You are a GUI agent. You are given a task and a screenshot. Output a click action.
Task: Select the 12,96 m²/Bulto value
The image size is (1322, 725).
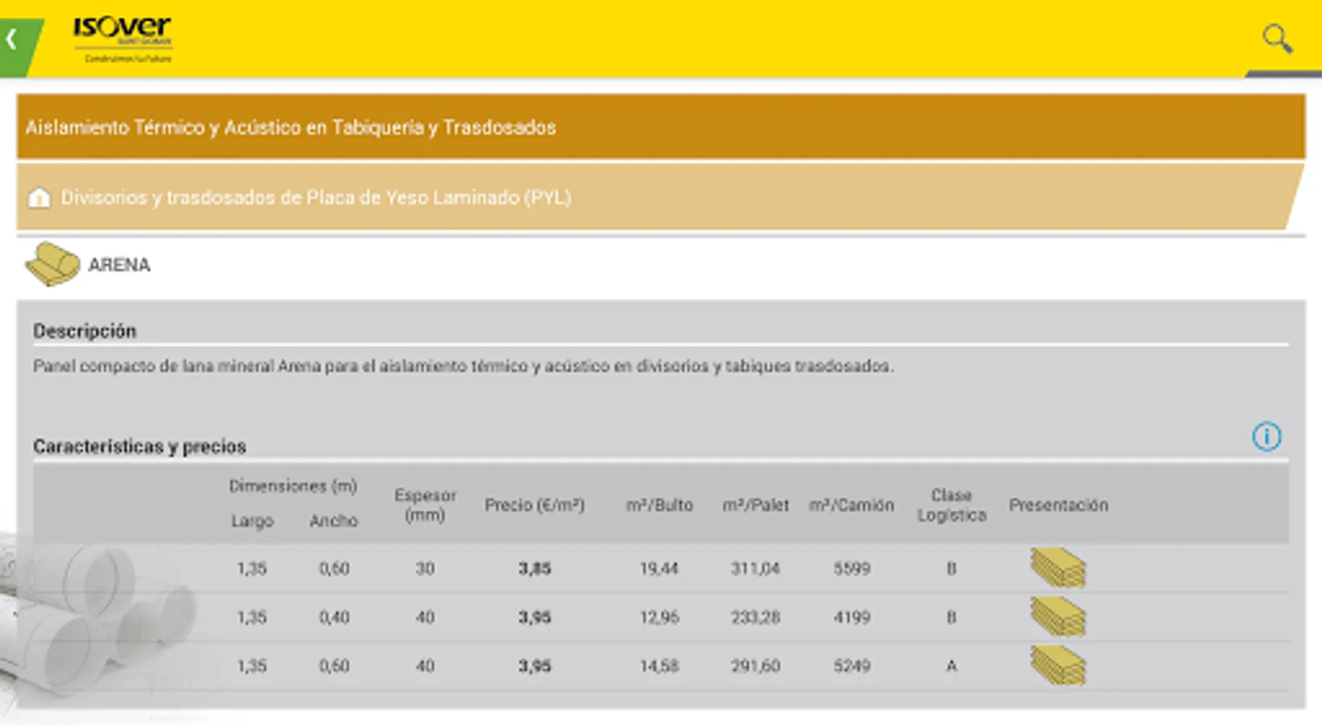[x=659, y=618]
